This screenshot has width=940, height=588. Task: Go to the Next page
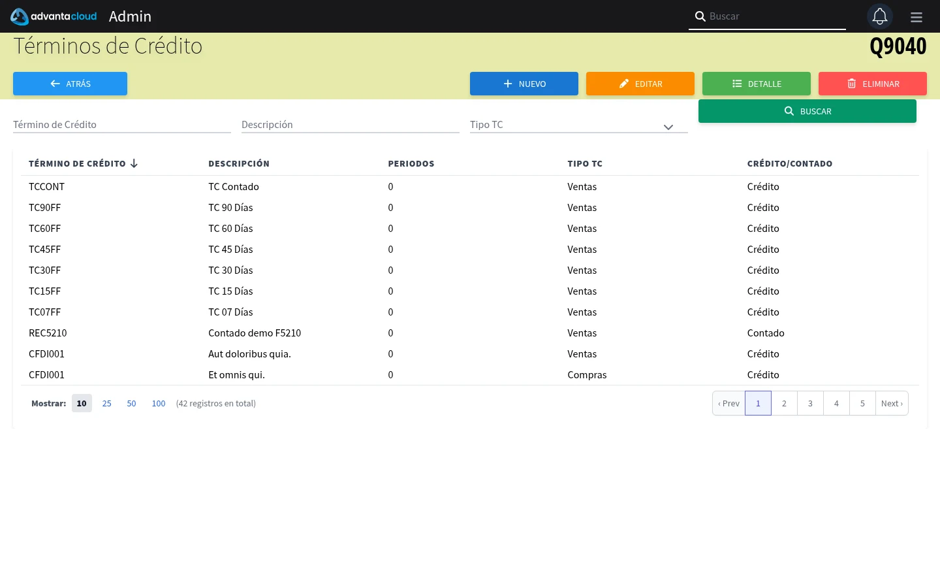(x=892, y=403)
